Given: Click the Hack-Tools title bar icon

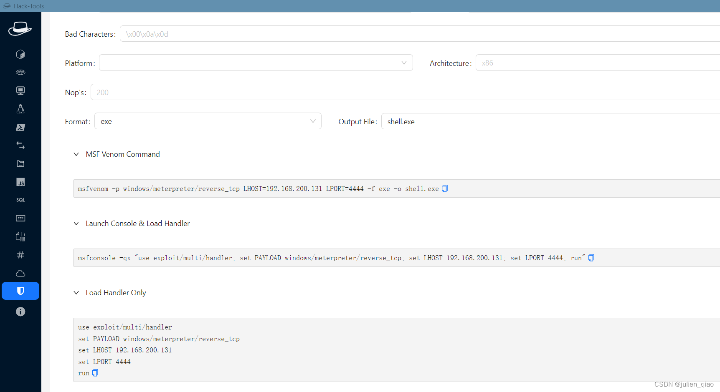Looking at the screenshot, I should (x=7, y=6).
